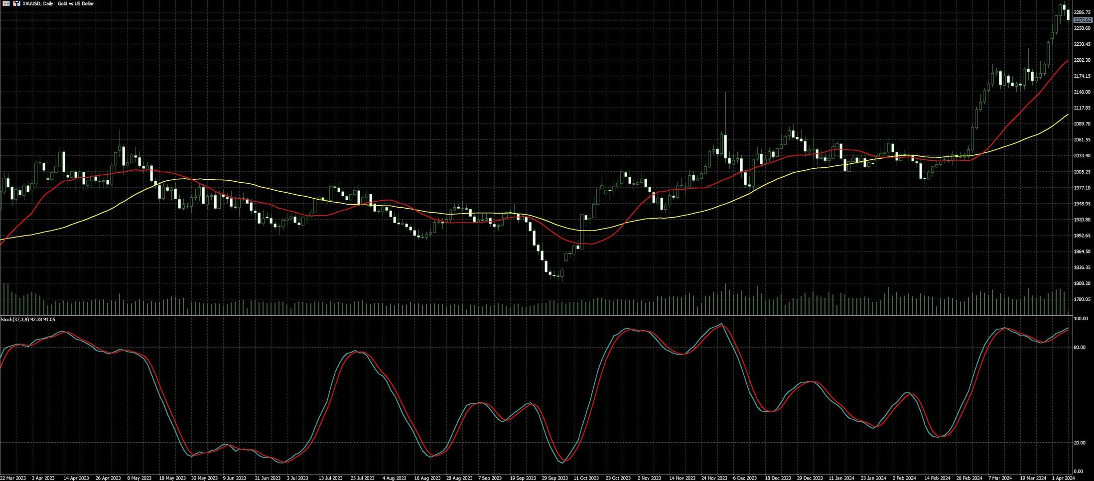The image size is (1094, 481).
Task: Click the 11 Oct 2023 date label
Action: pyautogui.click(x=586, y=478)
